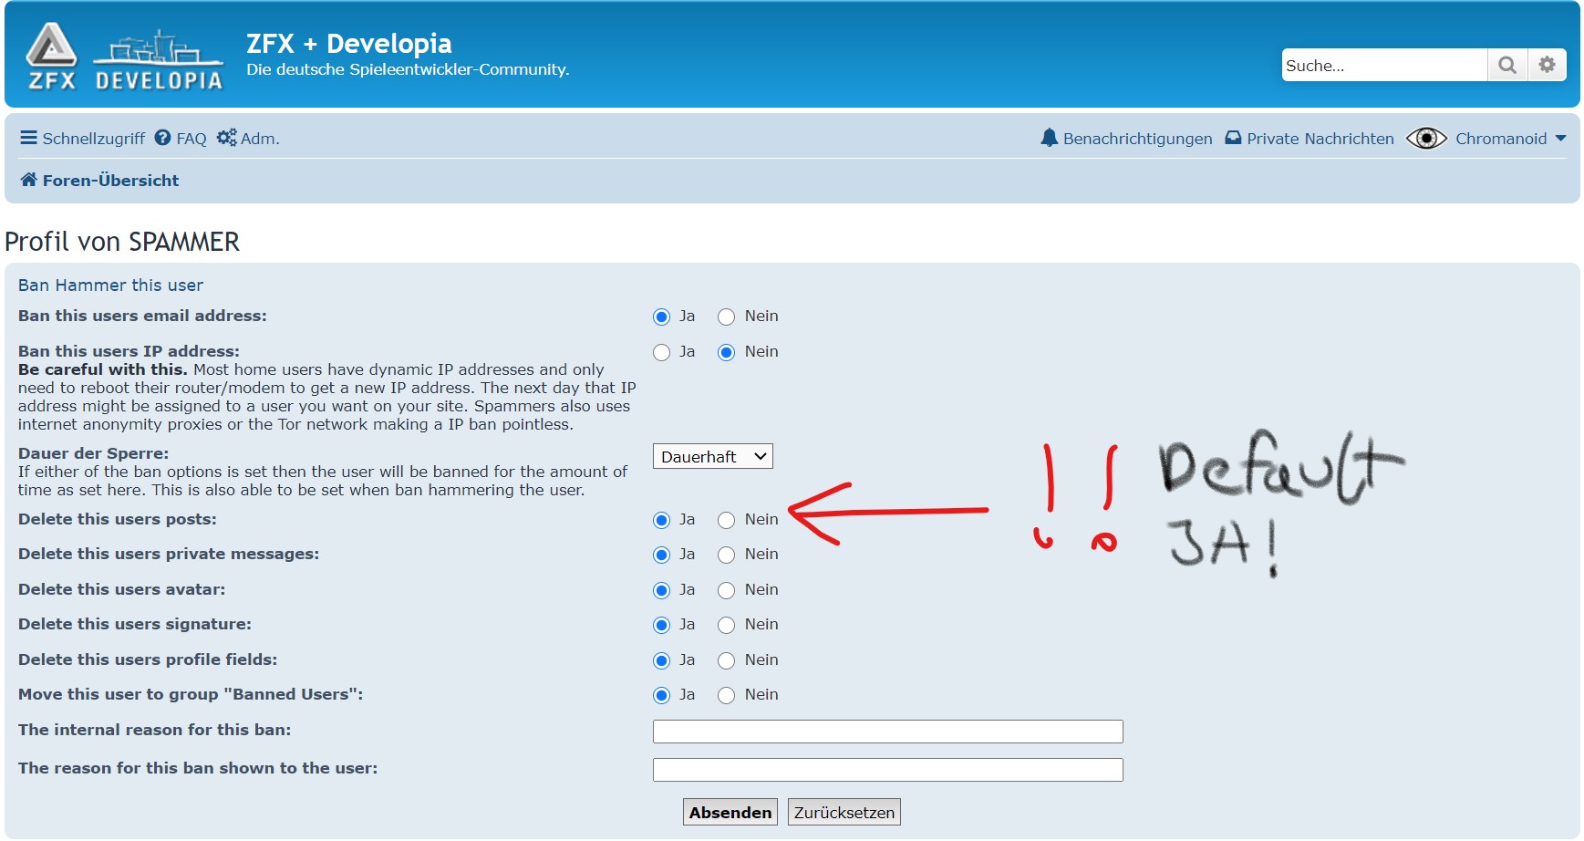Click the Zurücksetzen reset button
Viewport: 1584px width, 841px height.
844,812
